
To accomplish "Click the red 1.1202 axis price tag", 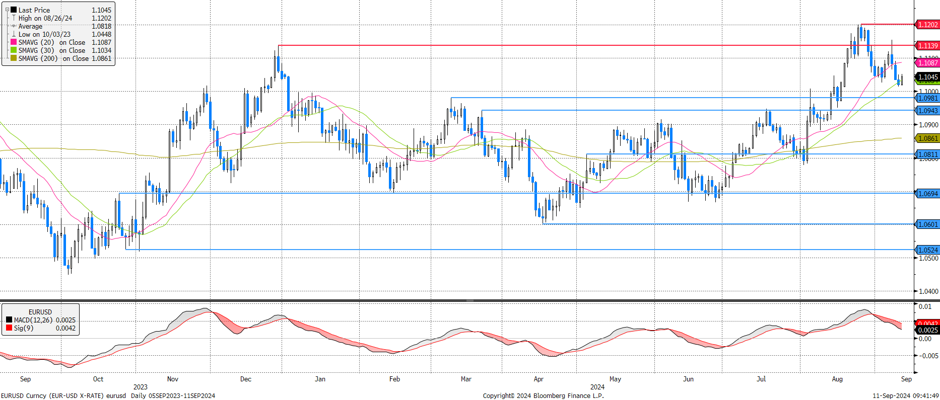I will coord(927,24).
